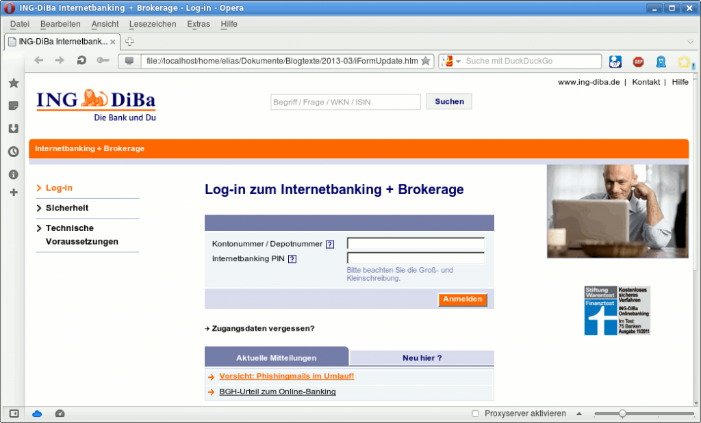Reload the current page
Image resolution: width=701 pixels, height=423 pixels.
tap(81, 60)
